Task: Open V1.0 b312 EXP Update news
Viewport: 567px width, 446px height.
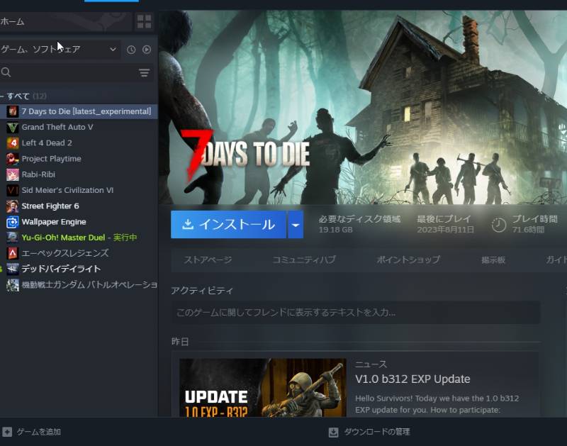Action: pyautogui.click(x=412, y=379)
